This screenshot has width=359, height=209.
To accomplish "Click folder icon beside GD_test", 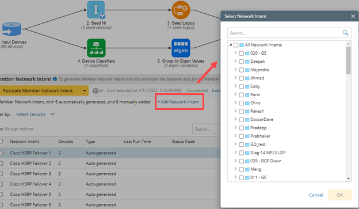I will (x=247, y=145).
